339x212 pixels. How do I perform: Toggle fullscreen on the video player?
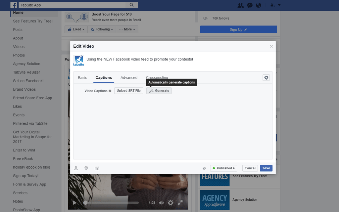(x=180, y=202)
